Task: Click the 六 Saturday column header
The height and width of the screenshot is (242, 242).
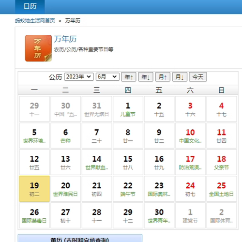Action: click(190, 90)
